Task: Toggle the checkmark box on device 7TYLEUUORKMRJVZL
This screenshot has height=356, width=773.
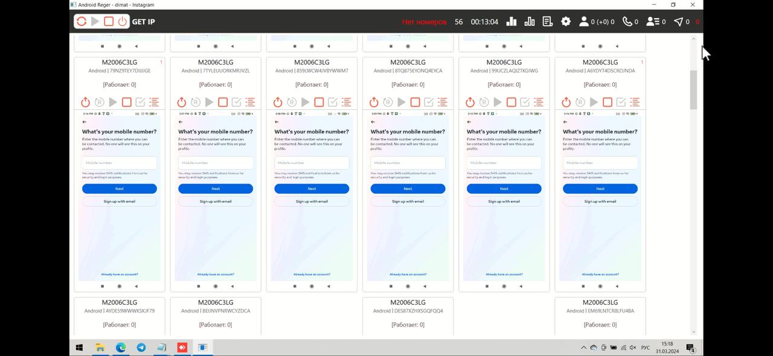Action: 237,102
